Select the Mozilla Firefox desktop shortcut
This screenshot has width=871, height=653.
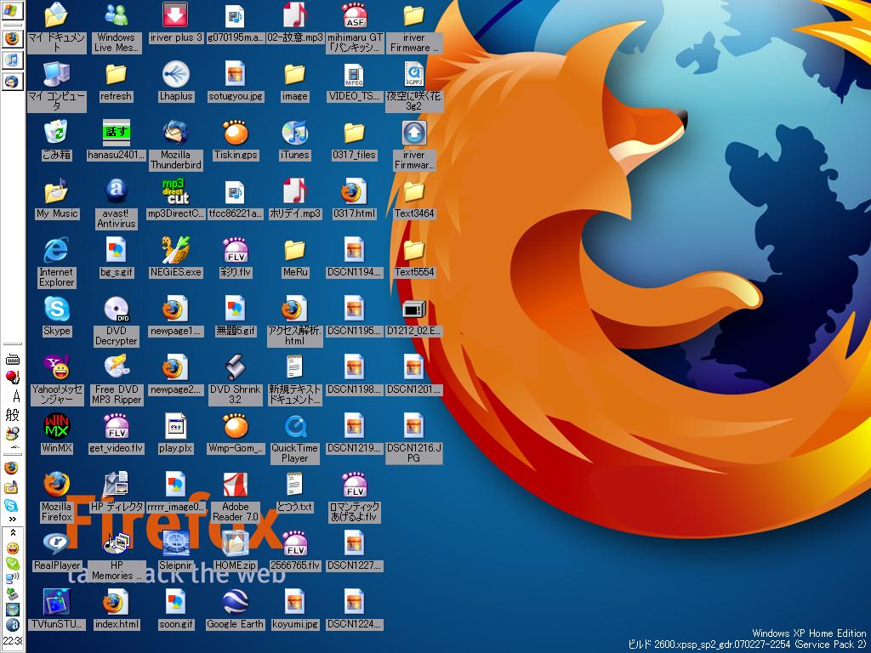pos(57,497)
